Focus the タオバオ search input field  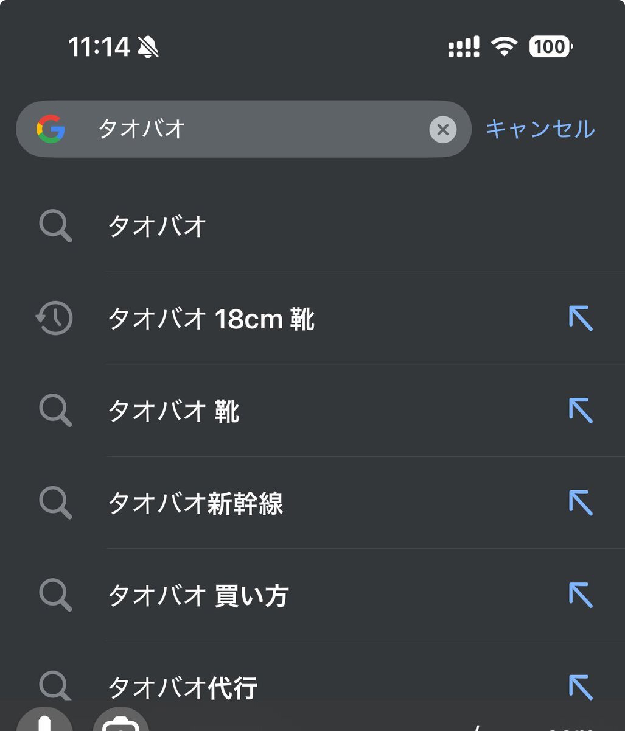pyautogui.click(x=243, y=129)
